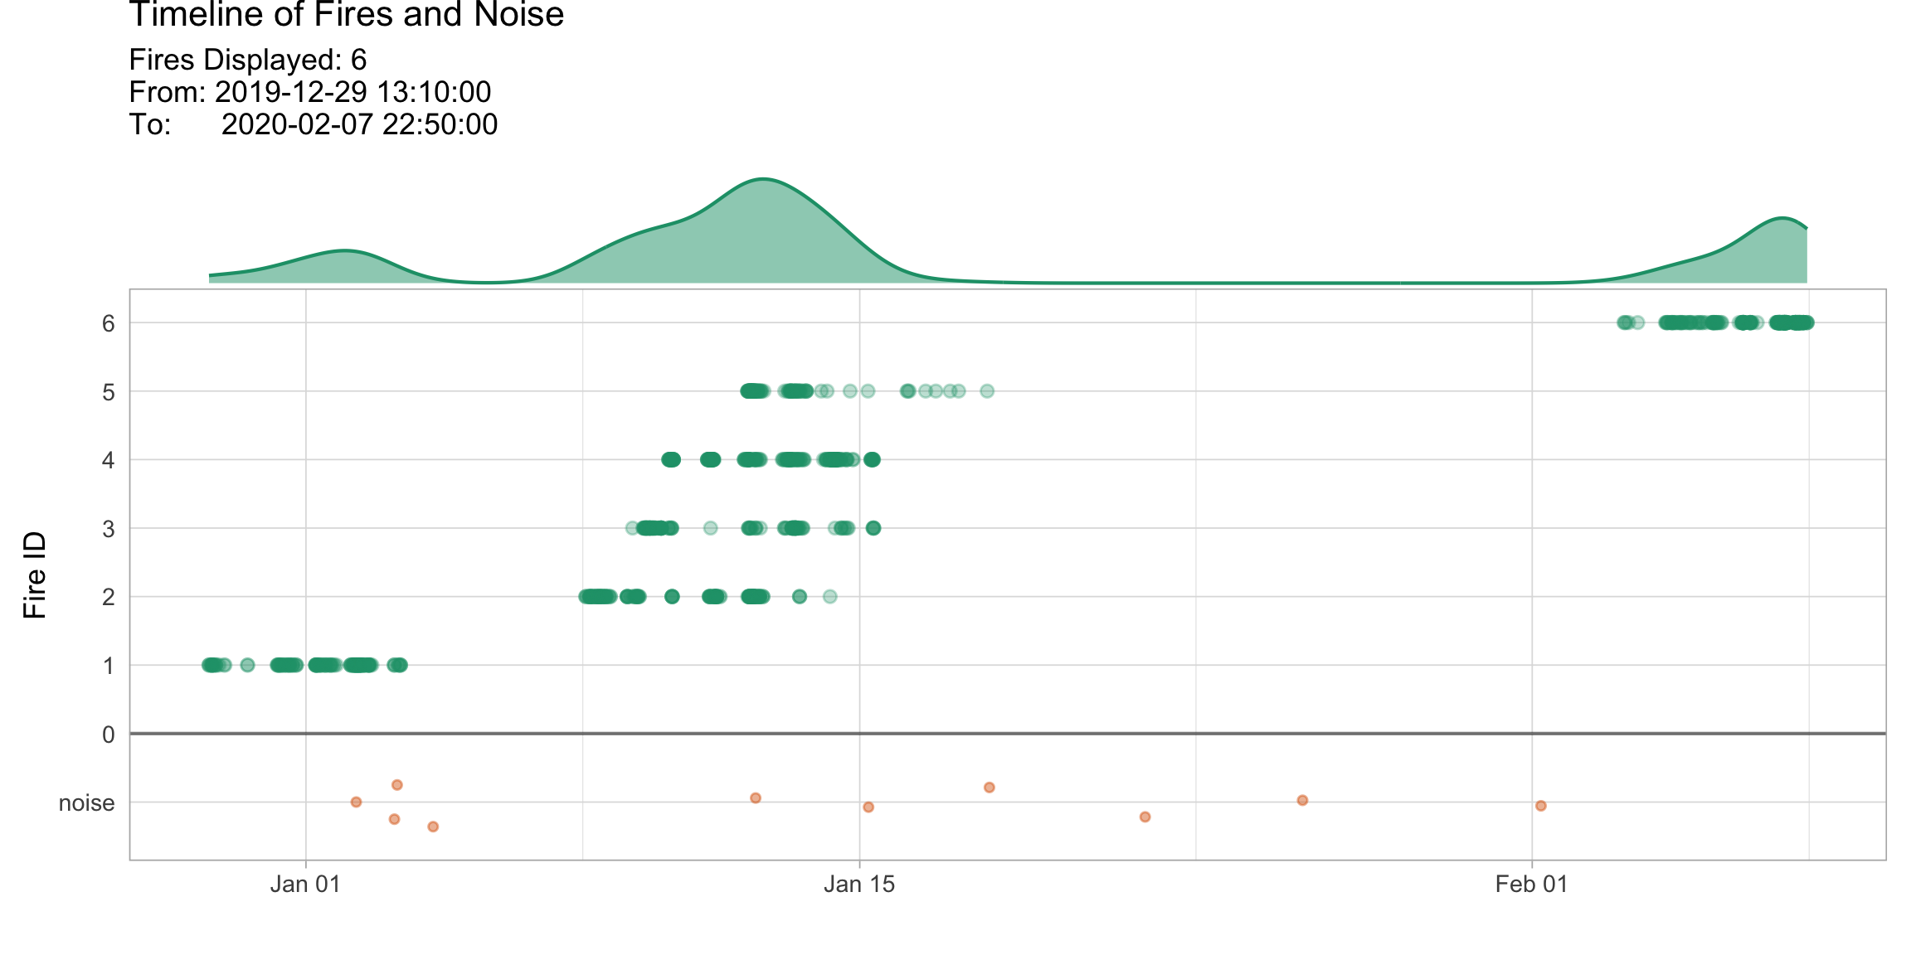The width and height of the screenshot is (1911, 955).
Task: Click the orange noise point near Jan 15
Action: (x=869, y=807)
